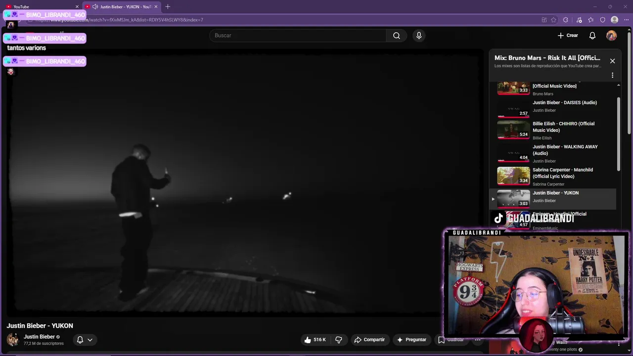This screenshot has width=633, height=356.
Task: Click the Eminem Houdini 4:57 thumbnail
Action: coord(513,221)
